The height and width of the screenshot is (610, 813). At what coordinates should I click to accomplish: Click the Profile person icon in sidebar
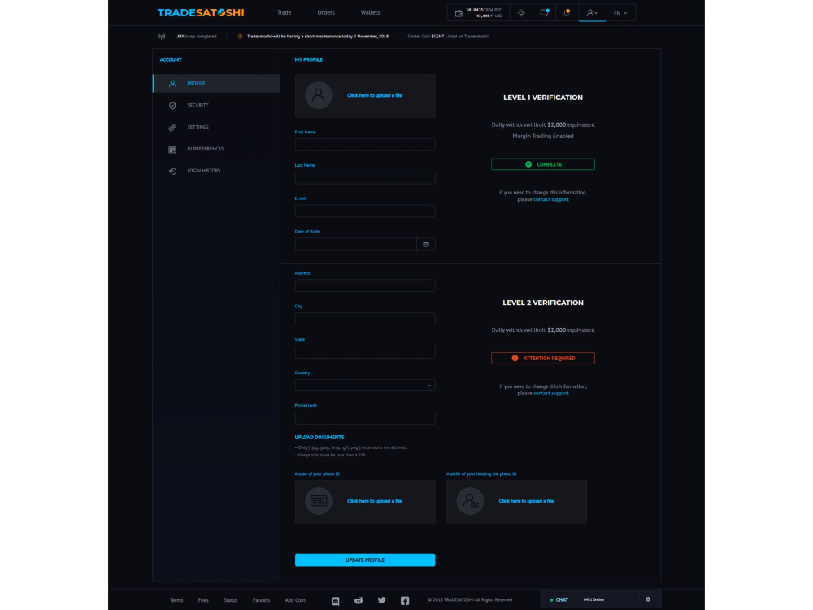[x=172, y=84]
